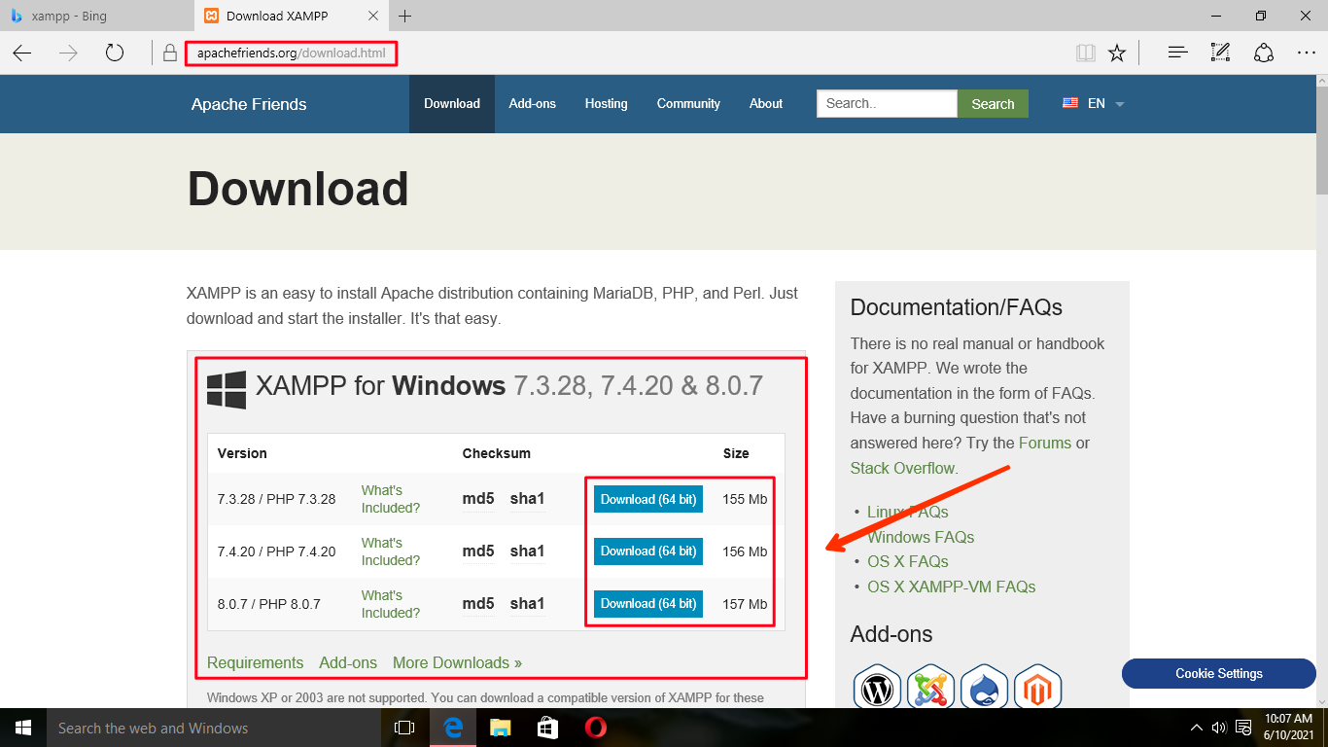Click the Cookie Settings button
Screen dimensions: 1328x747
(x=1219, y=673)
